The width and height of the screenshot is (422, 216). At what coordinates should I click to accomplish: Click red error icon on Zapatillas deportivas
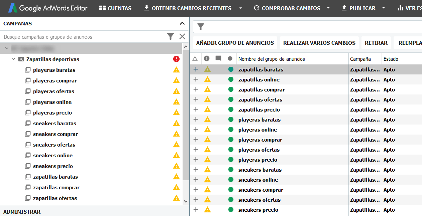click(177, 59)
